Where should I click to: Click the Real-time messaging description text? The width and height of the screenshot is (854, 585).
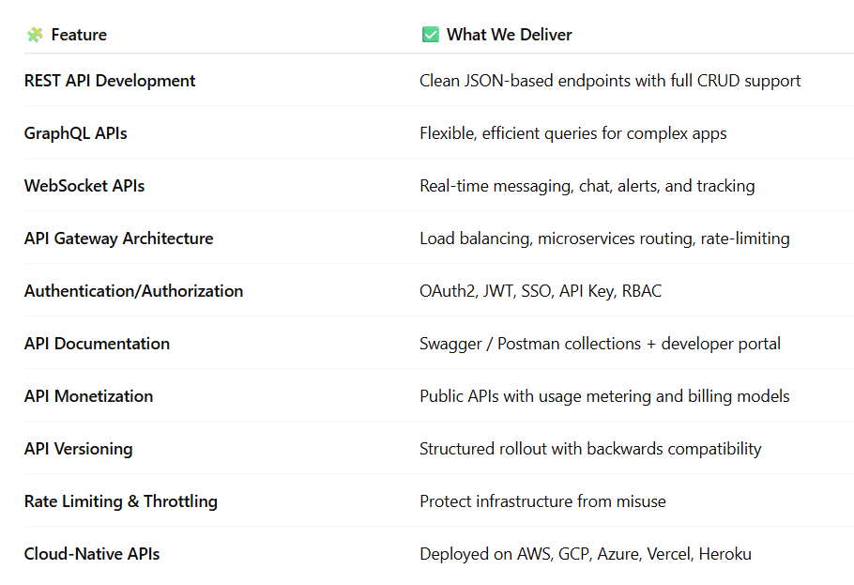[587, 186]
